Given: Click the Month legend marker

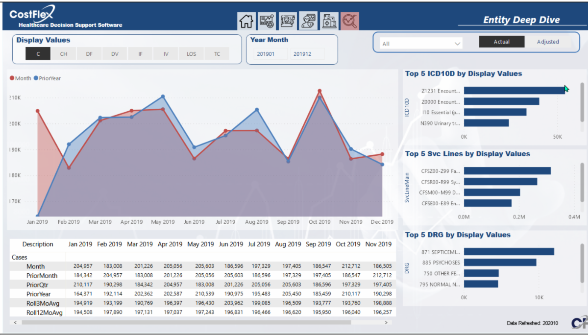Looking at the screenshot, I should [x=12, y=78].
